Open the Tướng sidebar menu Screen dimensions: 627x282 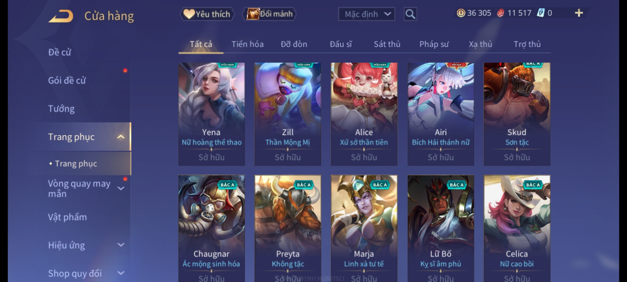(x=61, y=109)
